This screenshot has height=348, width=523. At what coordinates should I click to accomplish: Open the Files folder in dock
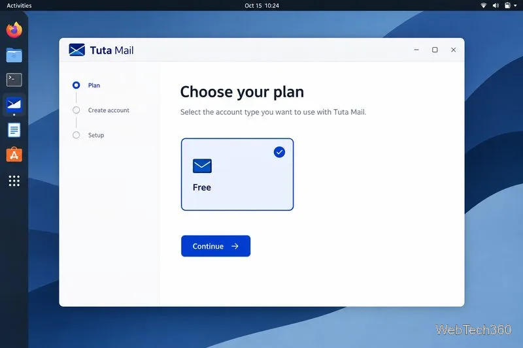coord(14,55)
